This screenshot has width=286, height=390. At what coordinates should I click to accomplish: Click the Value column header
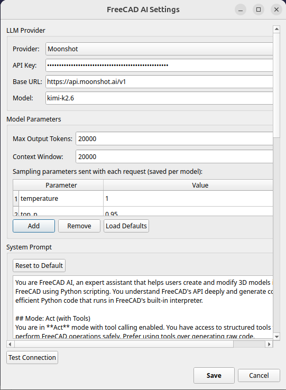[188, 185]
